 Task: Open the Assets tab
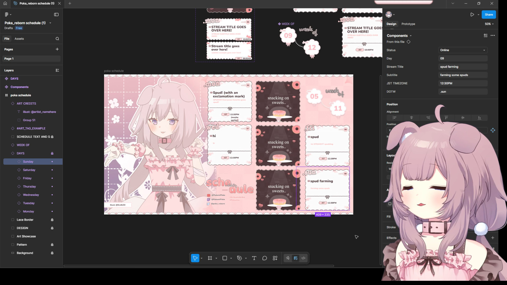[x=19, y=39]
